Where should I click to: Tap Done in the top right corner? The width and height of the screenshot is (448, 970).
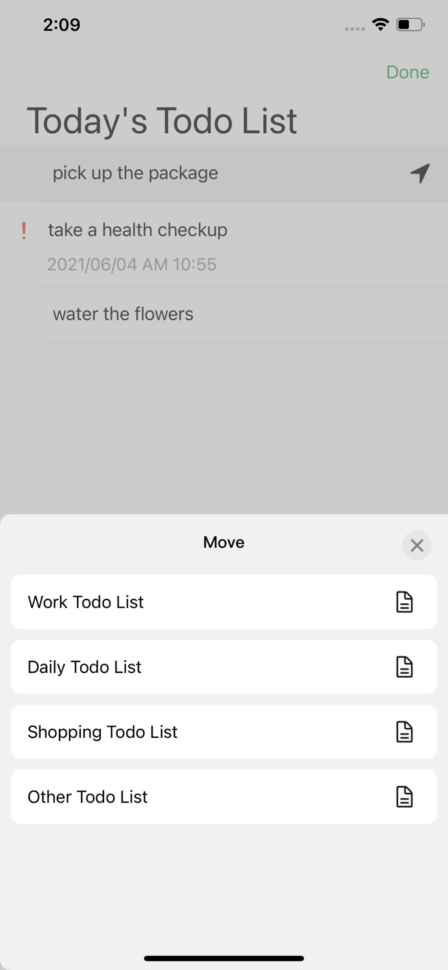(407, 72)
